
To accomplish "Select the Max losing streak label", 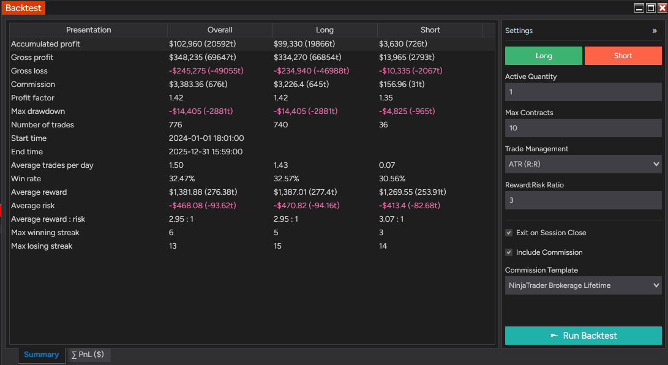I will [x=42, y=246].
